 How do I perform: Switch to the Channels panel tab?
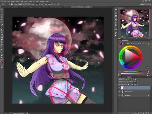coord(124,77)
